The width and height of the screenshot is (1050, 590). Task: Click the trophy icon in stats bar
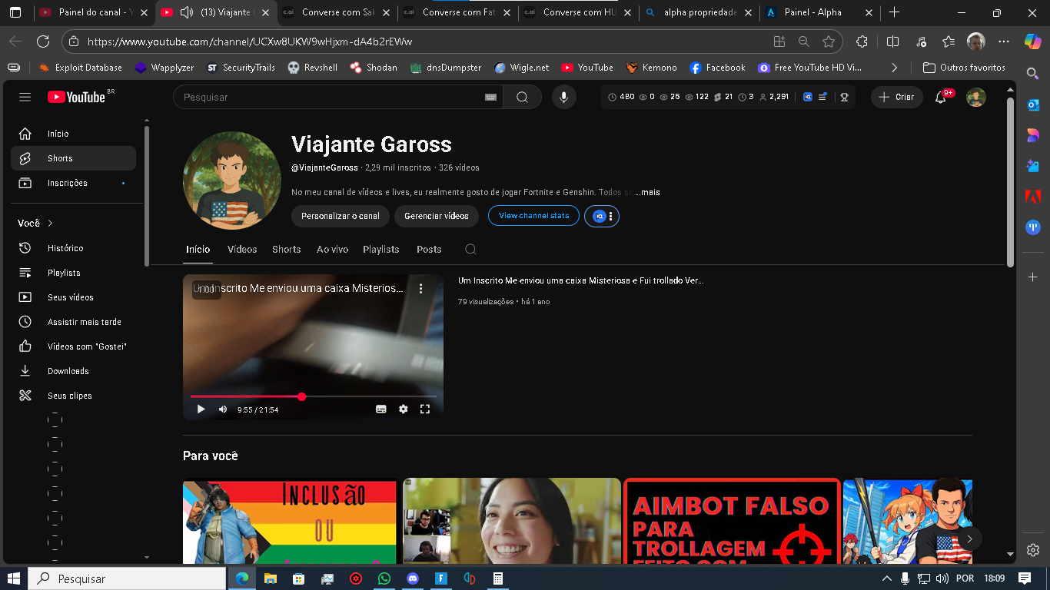(x=844, y=97)
